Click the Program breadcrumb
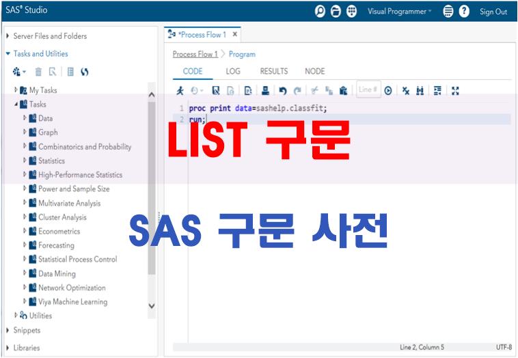Screen dimensions: 518x358 click(242, 54)
